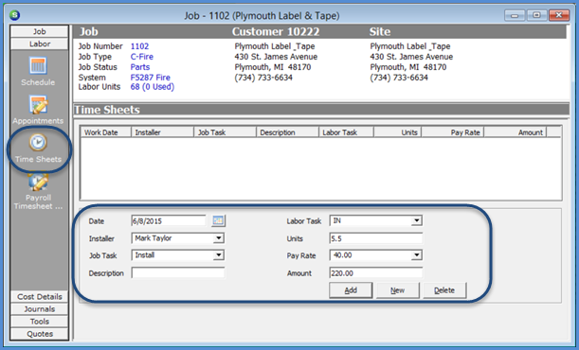Click into the Description field
This screenshot has width=579, height=350.
click(177, 273)
